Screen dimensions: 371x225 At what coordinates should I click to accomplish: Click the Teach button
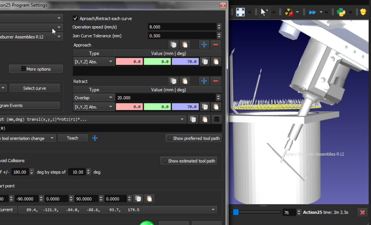73,138
